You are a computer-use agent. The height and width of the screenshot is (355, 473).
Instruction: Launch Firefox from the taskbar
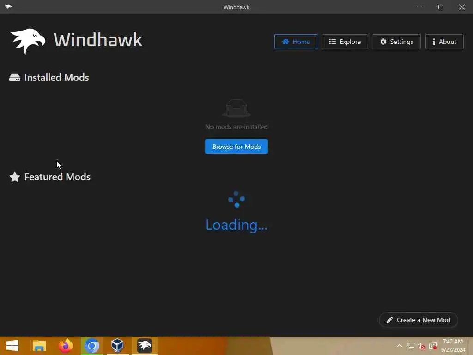click(x=66, y=346)
